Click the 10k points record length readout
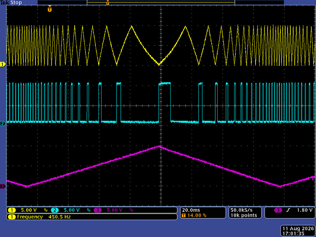The width and height of the screenshot is (316, 237). coord(244,215)
